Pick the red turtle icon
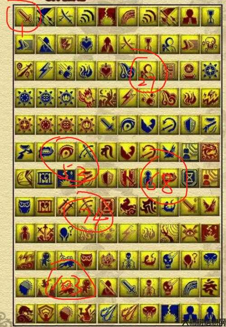The width and height of the screenshot is (226, 327). [x=107, y=260]
